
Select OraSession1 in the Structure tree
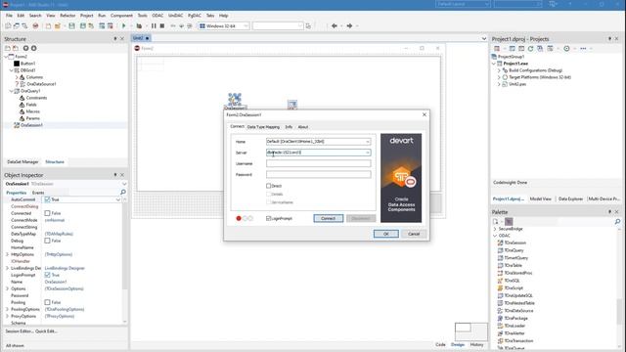(x=31, y=125)
